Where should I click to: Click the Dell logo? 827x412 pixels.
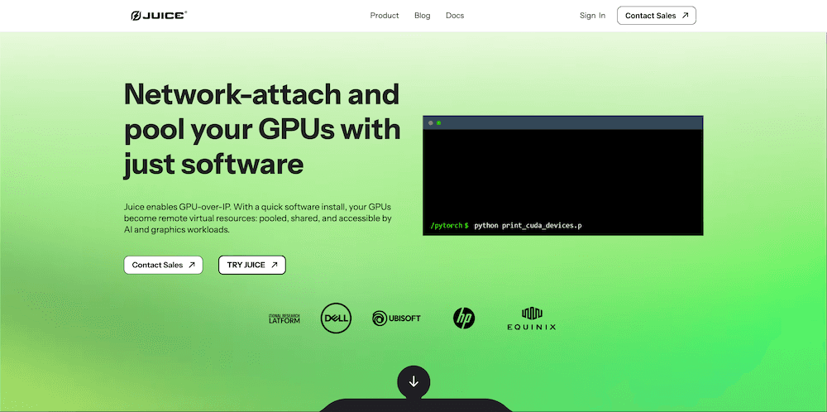click(x=337, y=318)
